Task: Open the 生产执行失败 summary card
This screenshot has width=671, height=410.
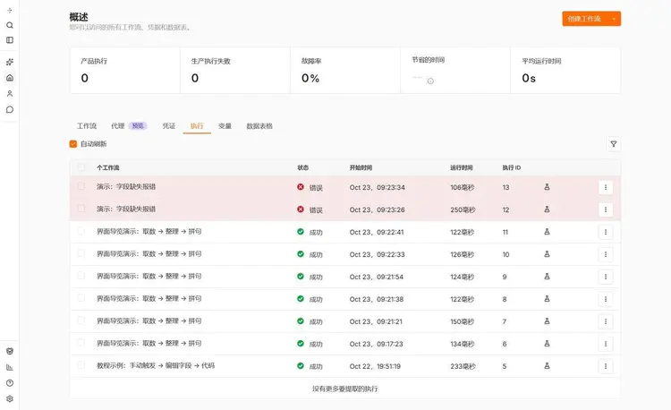Action: click(235, 70)
